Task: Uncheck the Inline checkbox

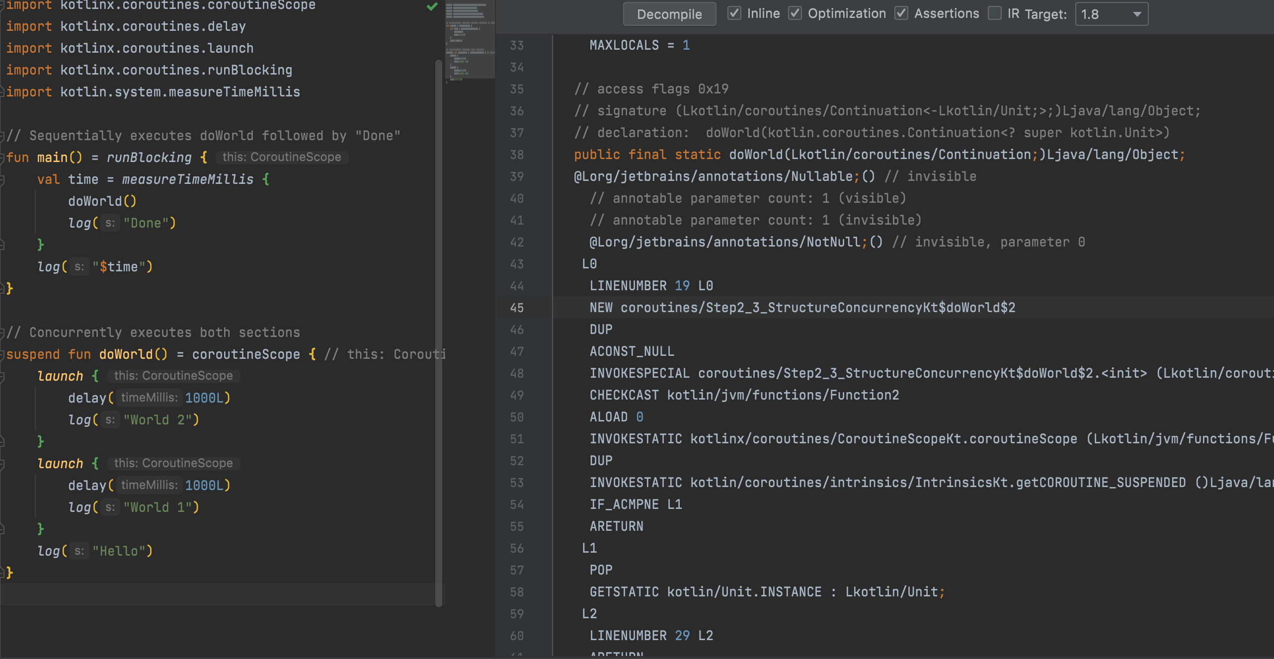Action: [x=734, y=13]
